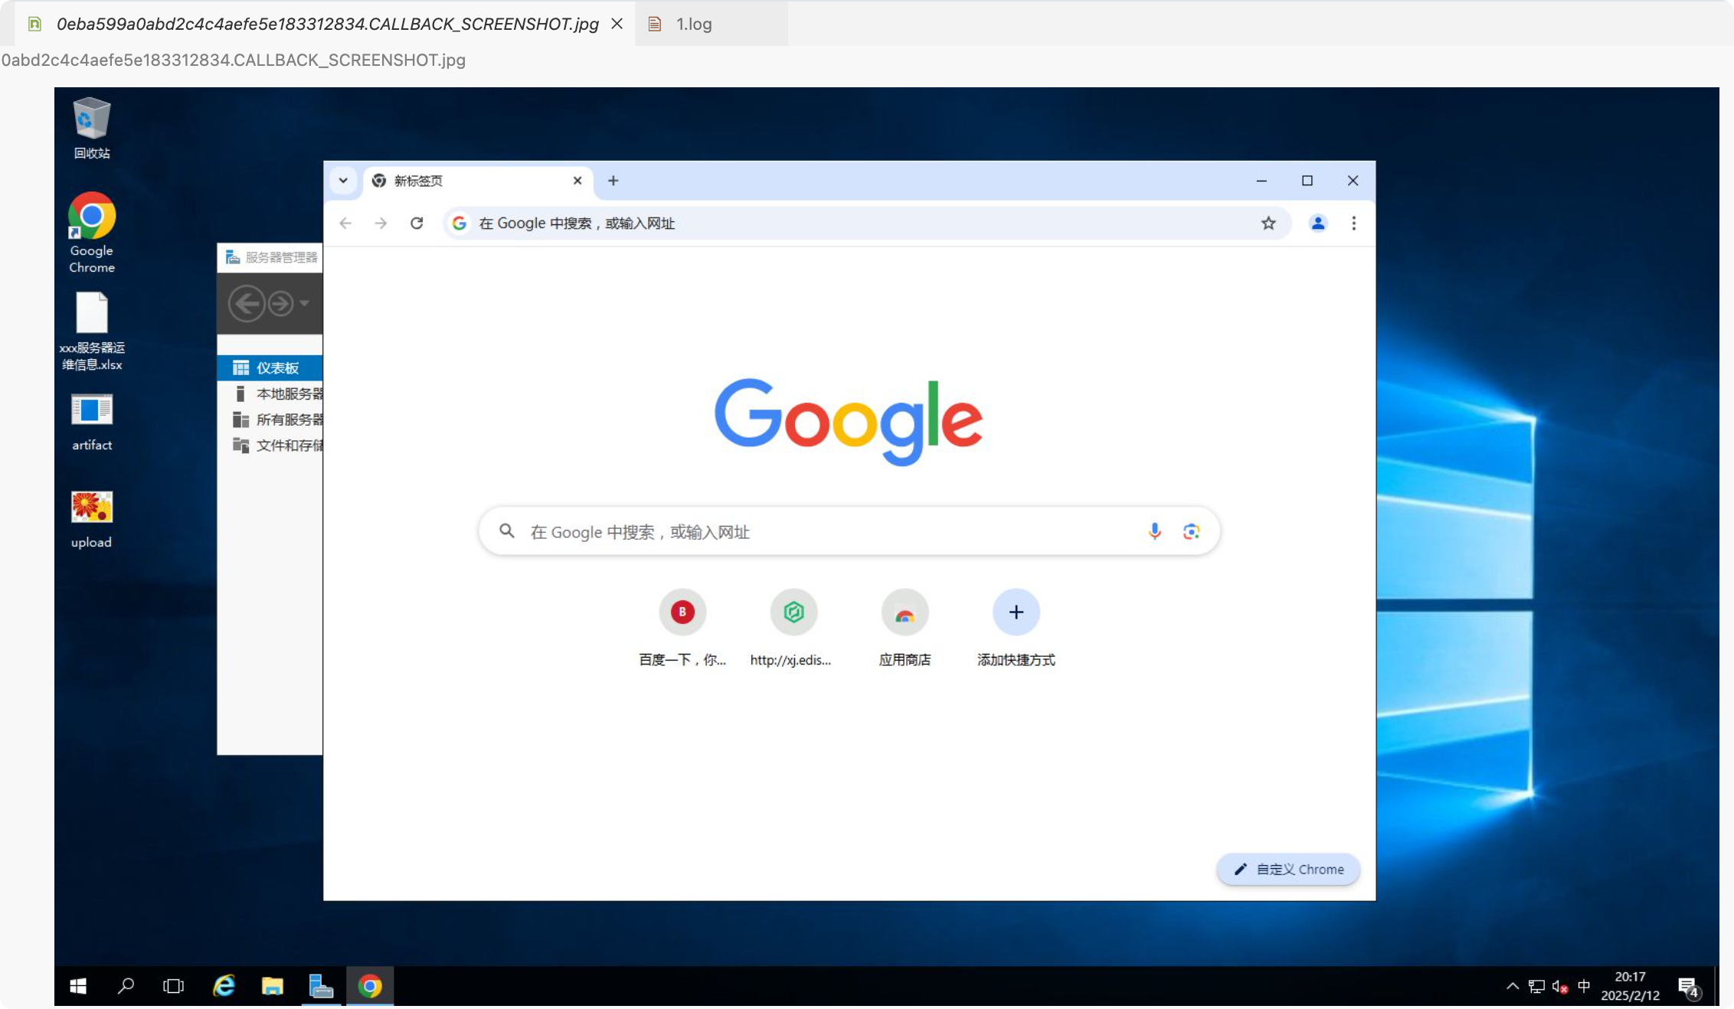Click forward arrow in 服务器管理器 window

280,303
